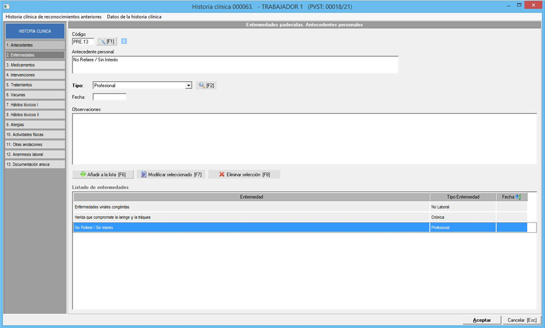Image resolution: width=545 pixels, height=328 pixels.
Task: Click the code search magnifier [F1]
Action: (106, 41)
